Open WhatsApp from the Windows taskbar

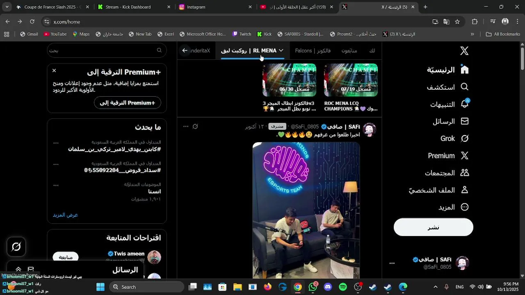pyautogui.click(x=313, y=287)
